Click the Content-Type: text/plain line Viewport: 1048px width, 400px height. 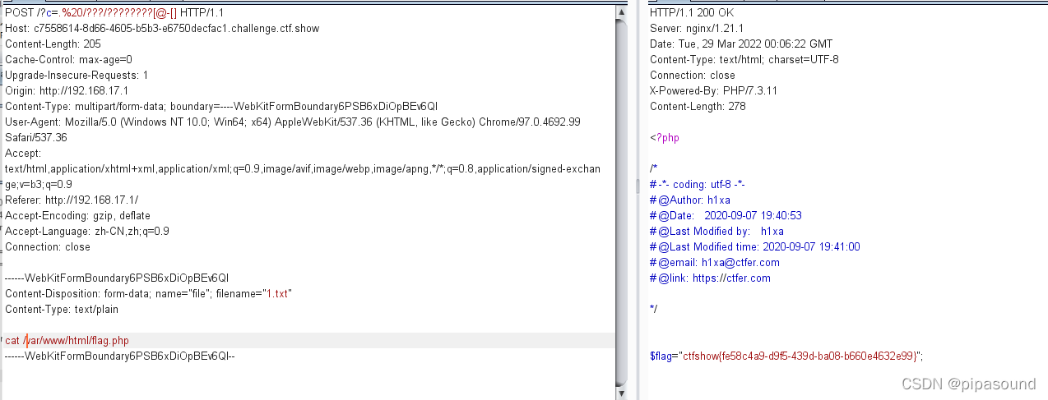(62, 310)
